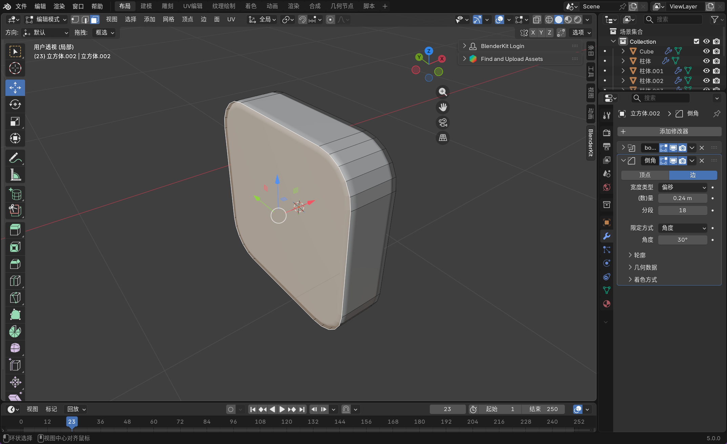727x444 pixels.
Task: Select the 顶点 bevel mode button
Action: pos(645,175)
